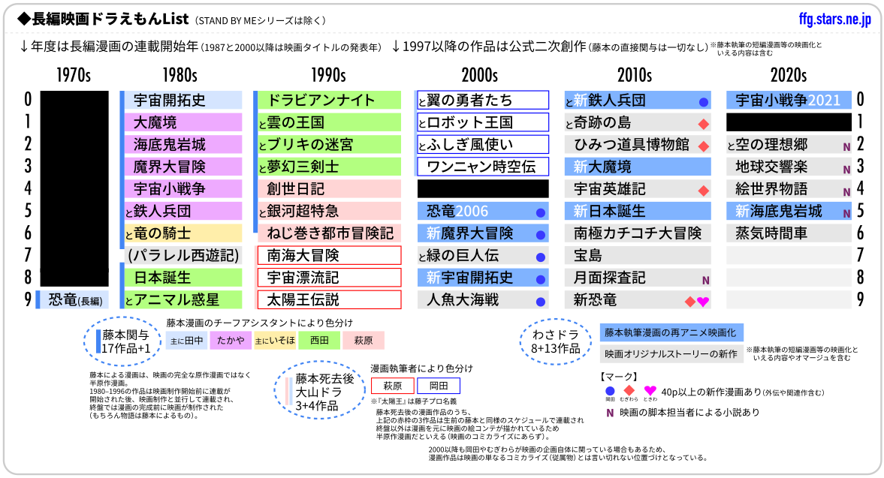The image size is (884, 478).
Task: Select the たかや purple legend swatch
Action: pyautogui.click(x=231, y=341)
